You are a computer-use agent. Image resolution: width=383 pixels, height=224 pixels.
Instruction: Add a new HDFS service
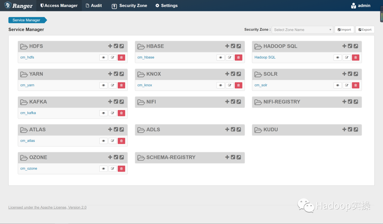coord(110,46)
